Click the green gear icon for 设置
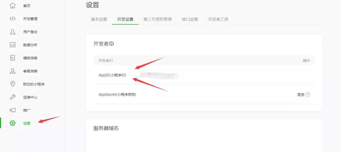This screenshot has width=341, height=152. [13, 123]
